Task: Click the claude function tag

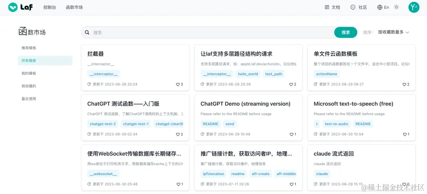Action: tap(322, 174)
